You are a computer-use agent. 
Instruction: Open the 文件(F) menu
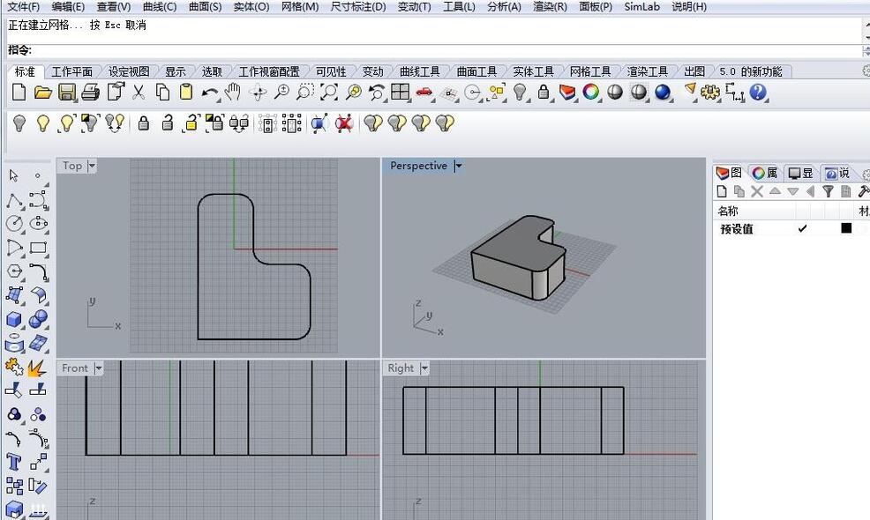[x=23, y=7]
